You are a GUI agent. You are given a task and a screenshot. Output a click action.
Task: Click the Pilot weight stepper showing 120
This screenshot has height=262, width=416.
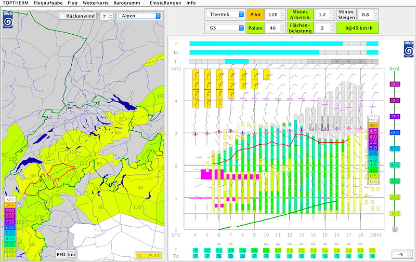pos(283,15)
